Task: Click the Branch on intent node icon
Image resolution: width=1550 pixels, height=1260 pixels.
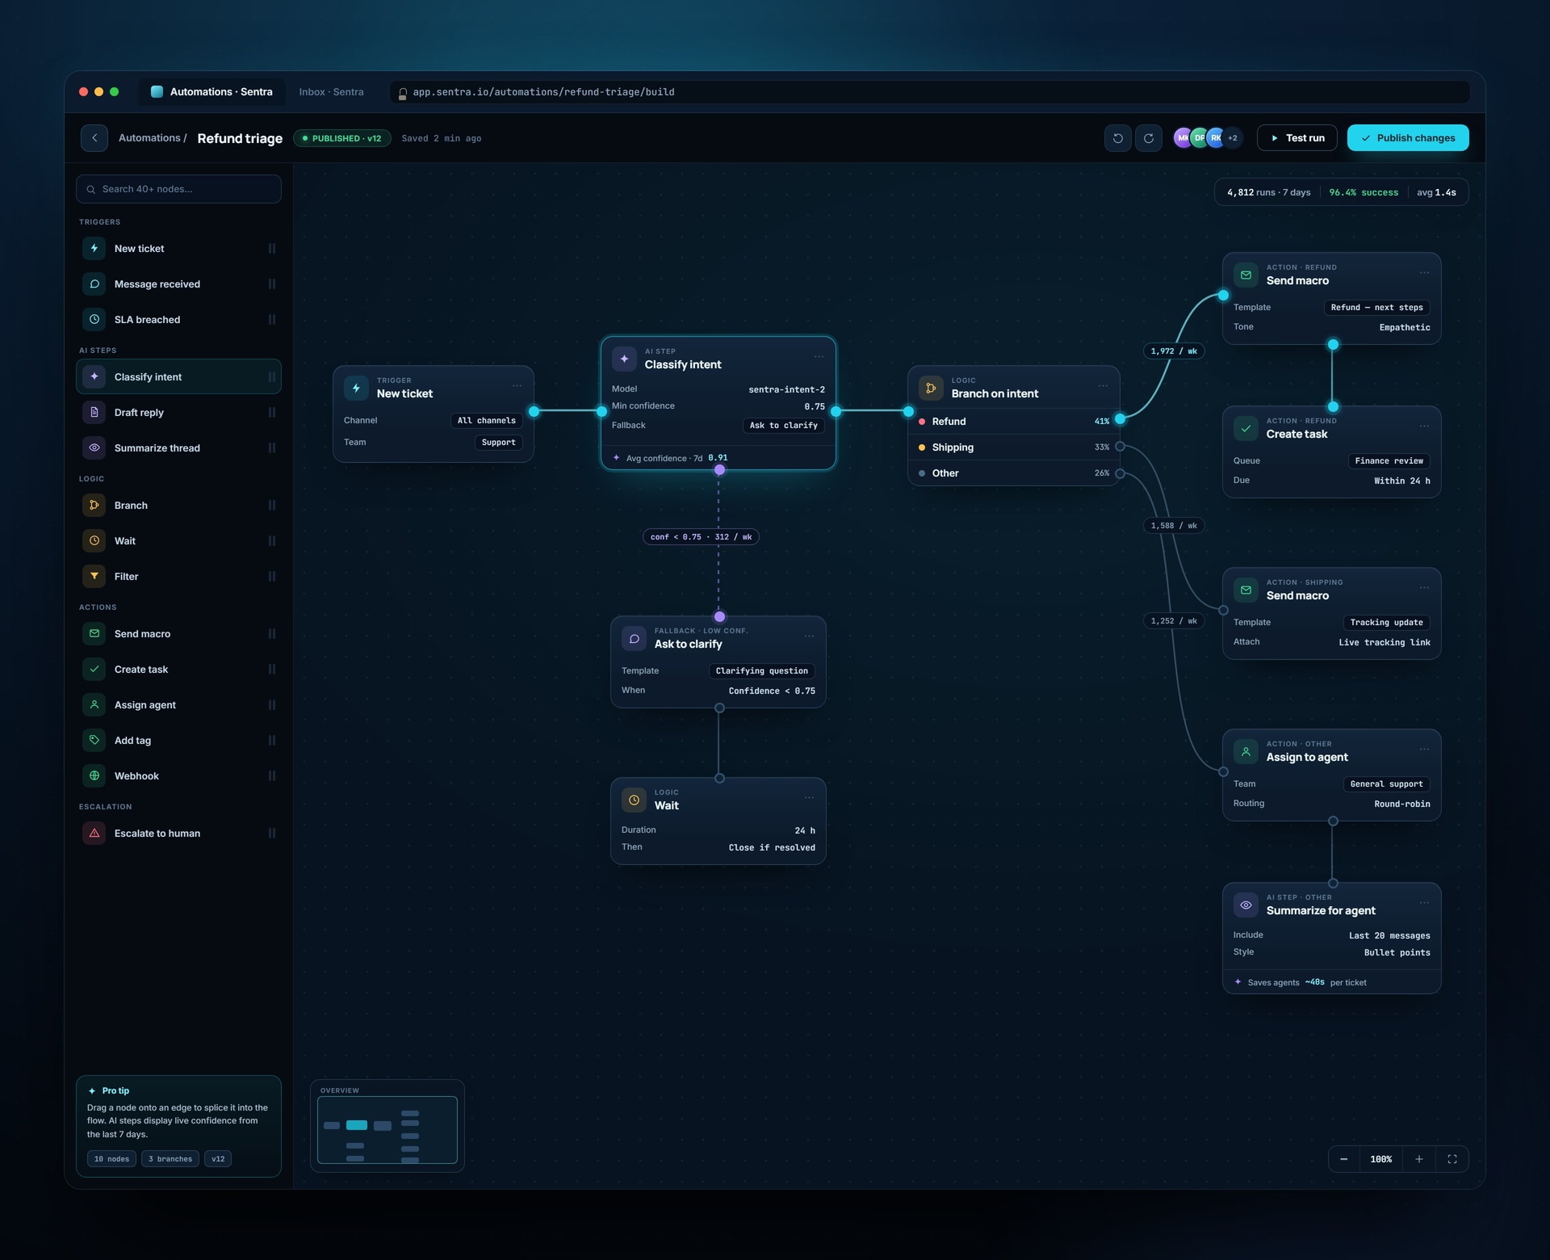Action: (x=931, y=388)
